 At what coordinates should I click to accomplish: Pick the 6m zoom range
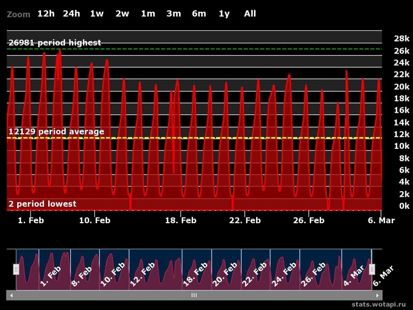199,14
